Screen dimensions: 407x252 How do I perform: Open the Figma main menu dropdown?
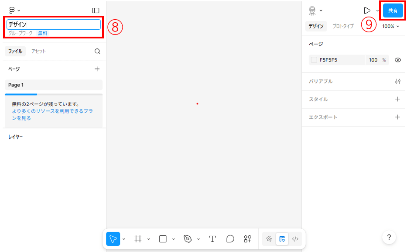click(14, 10)
